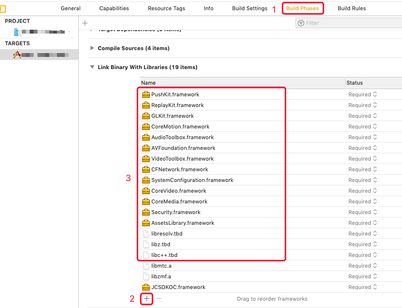Select the libresolv.tbd file icon
The height and width of the screenshot is (308, 402).
click(146, 234)
